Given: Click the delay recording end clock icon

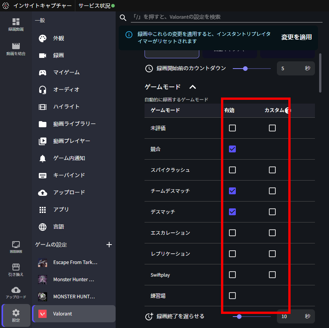Looking at the screenshot, I should (x=149, y=317).
